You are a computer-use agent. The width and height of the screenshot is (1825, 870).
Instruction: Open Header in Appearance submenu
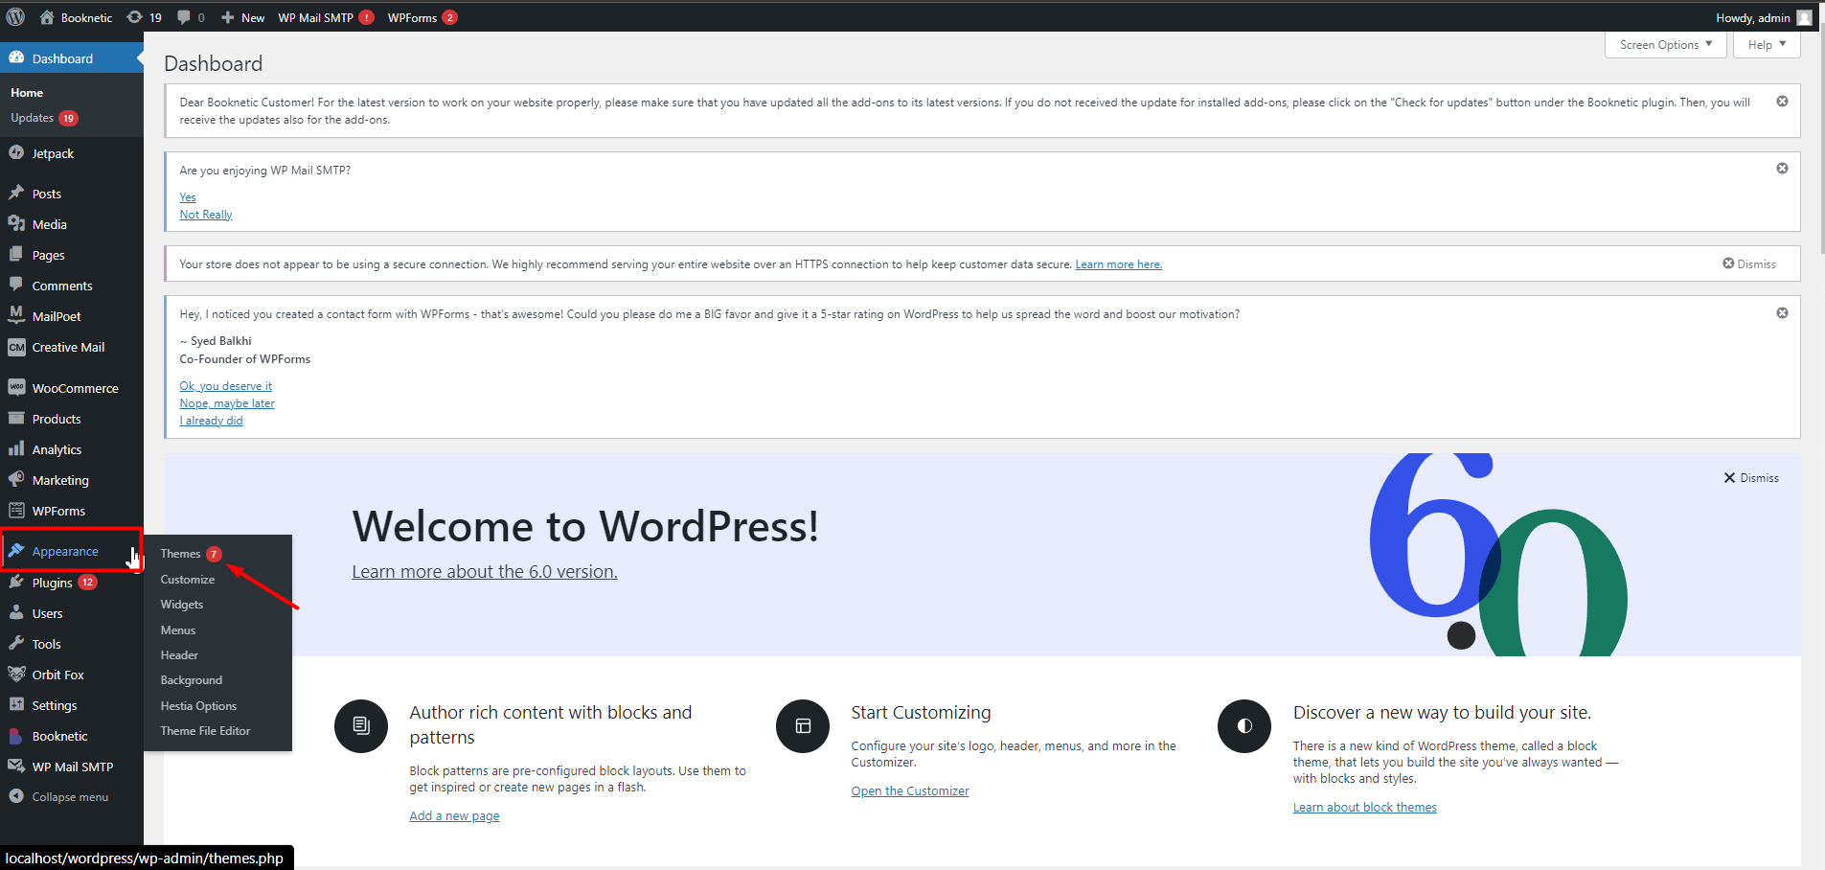(x=179, y=655)
